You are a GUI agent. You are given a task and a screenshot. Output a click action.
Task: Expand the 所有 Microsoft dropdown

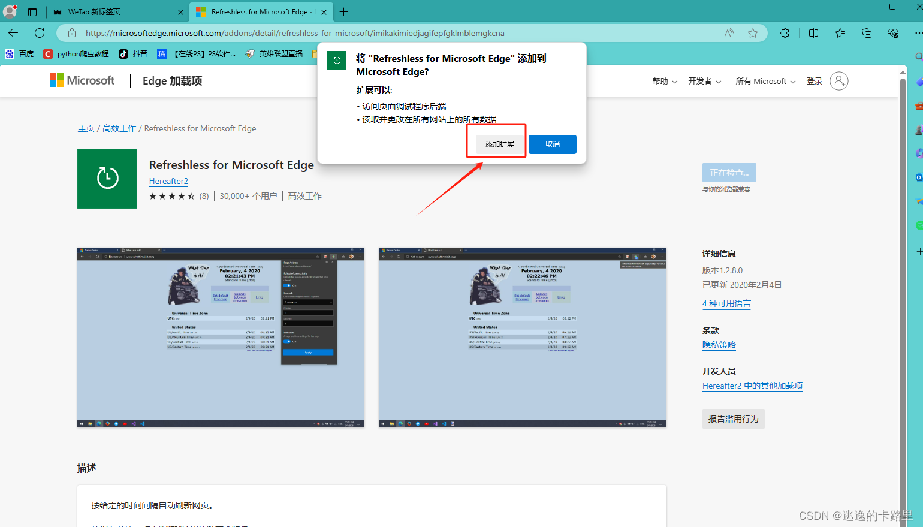point(765,81)
